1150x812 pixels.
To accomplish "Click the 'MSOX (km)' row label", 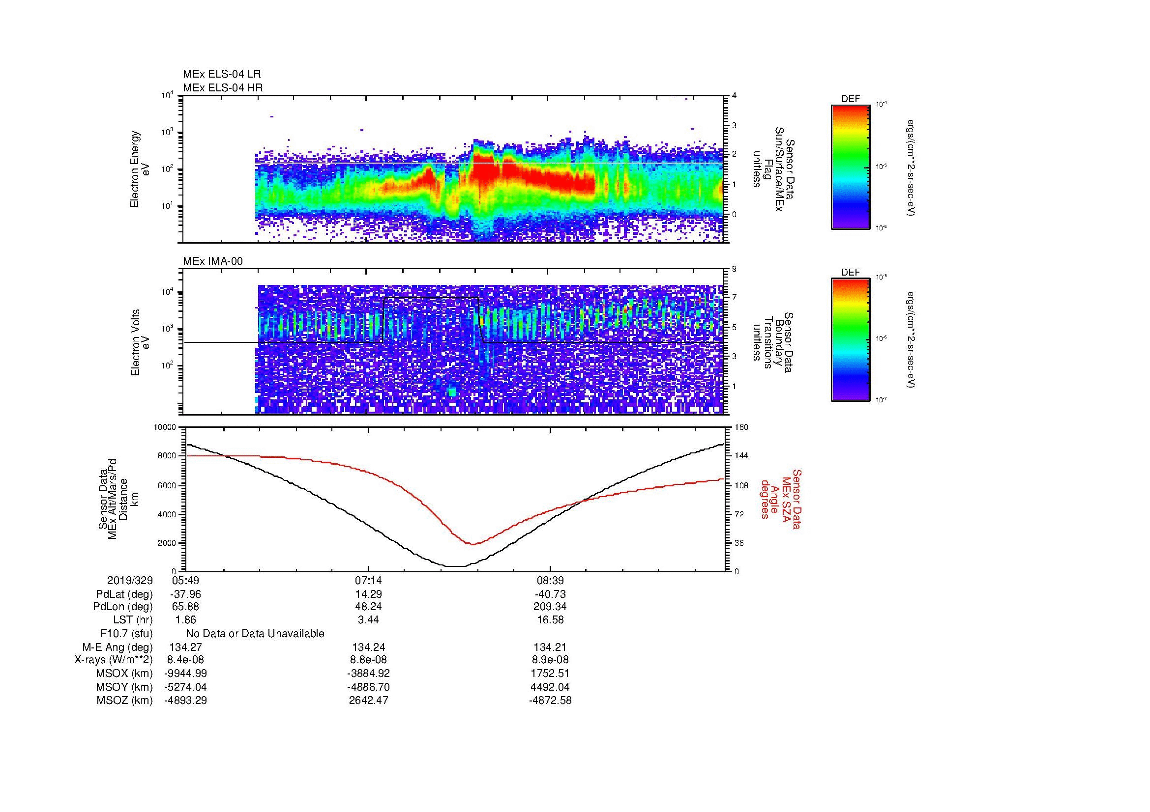I will pyautogui.click(x=124, y=673).
